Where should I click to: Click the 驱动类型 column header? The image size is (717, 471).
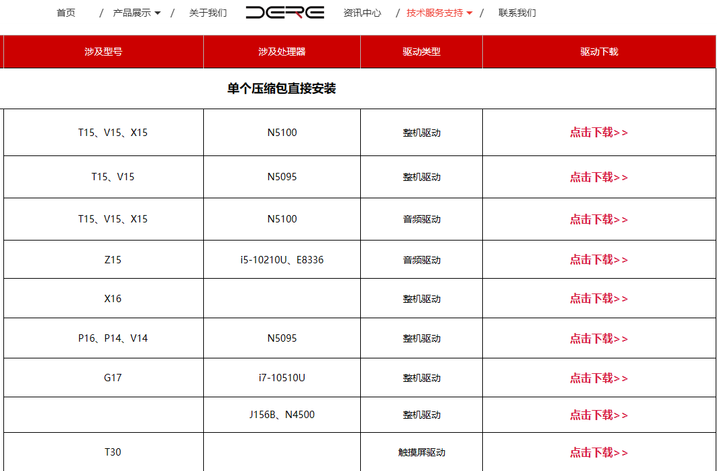click(x=421, y=52)
